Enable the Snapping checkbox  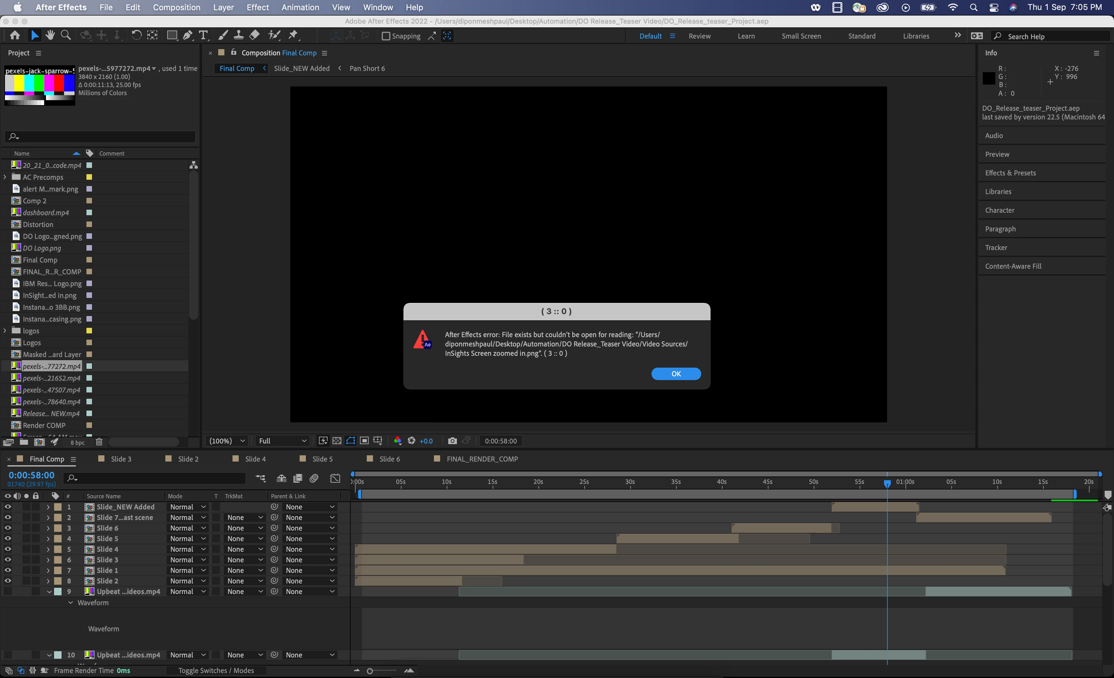point(386,36)
